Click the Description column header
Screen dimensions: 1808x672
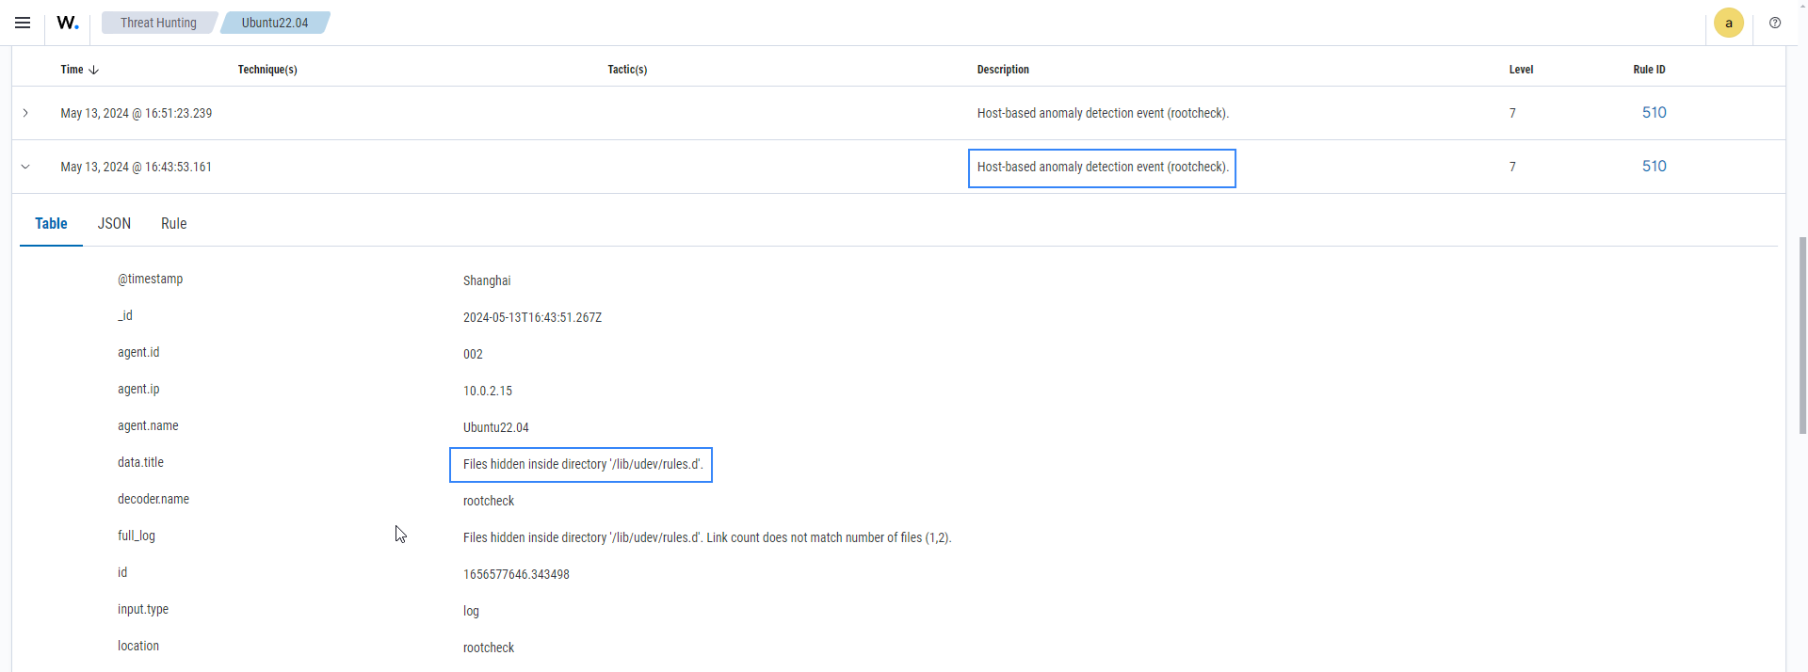1002,70
